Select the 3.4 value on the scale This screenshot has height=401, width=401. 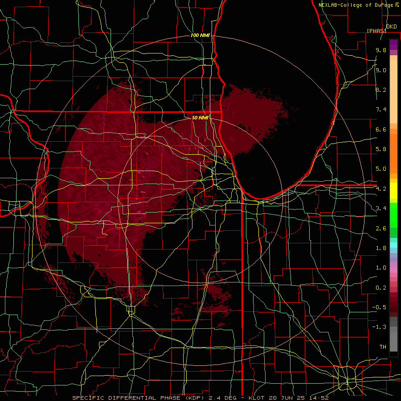pyautogui.click(x=381, y=209)
